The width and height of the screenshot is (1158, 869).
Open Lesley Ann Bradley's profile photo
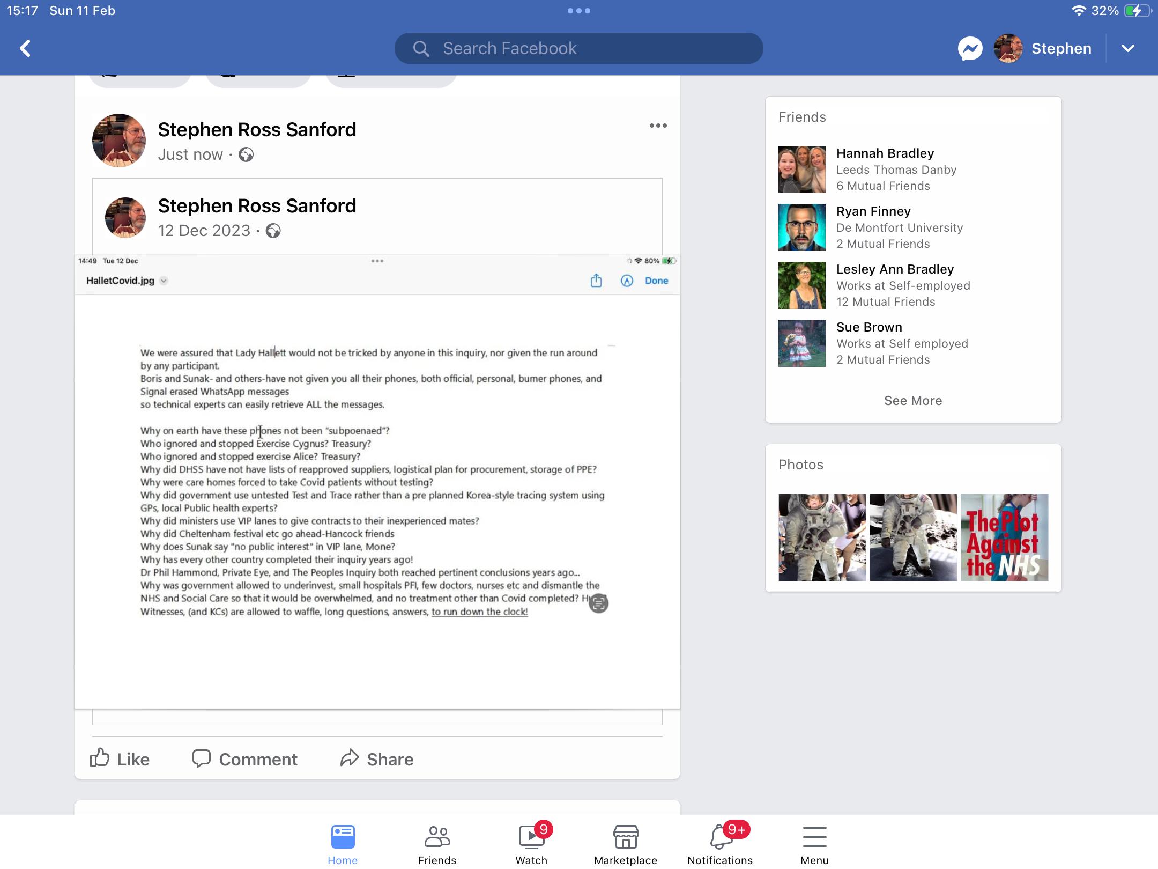tap(802, 285)
